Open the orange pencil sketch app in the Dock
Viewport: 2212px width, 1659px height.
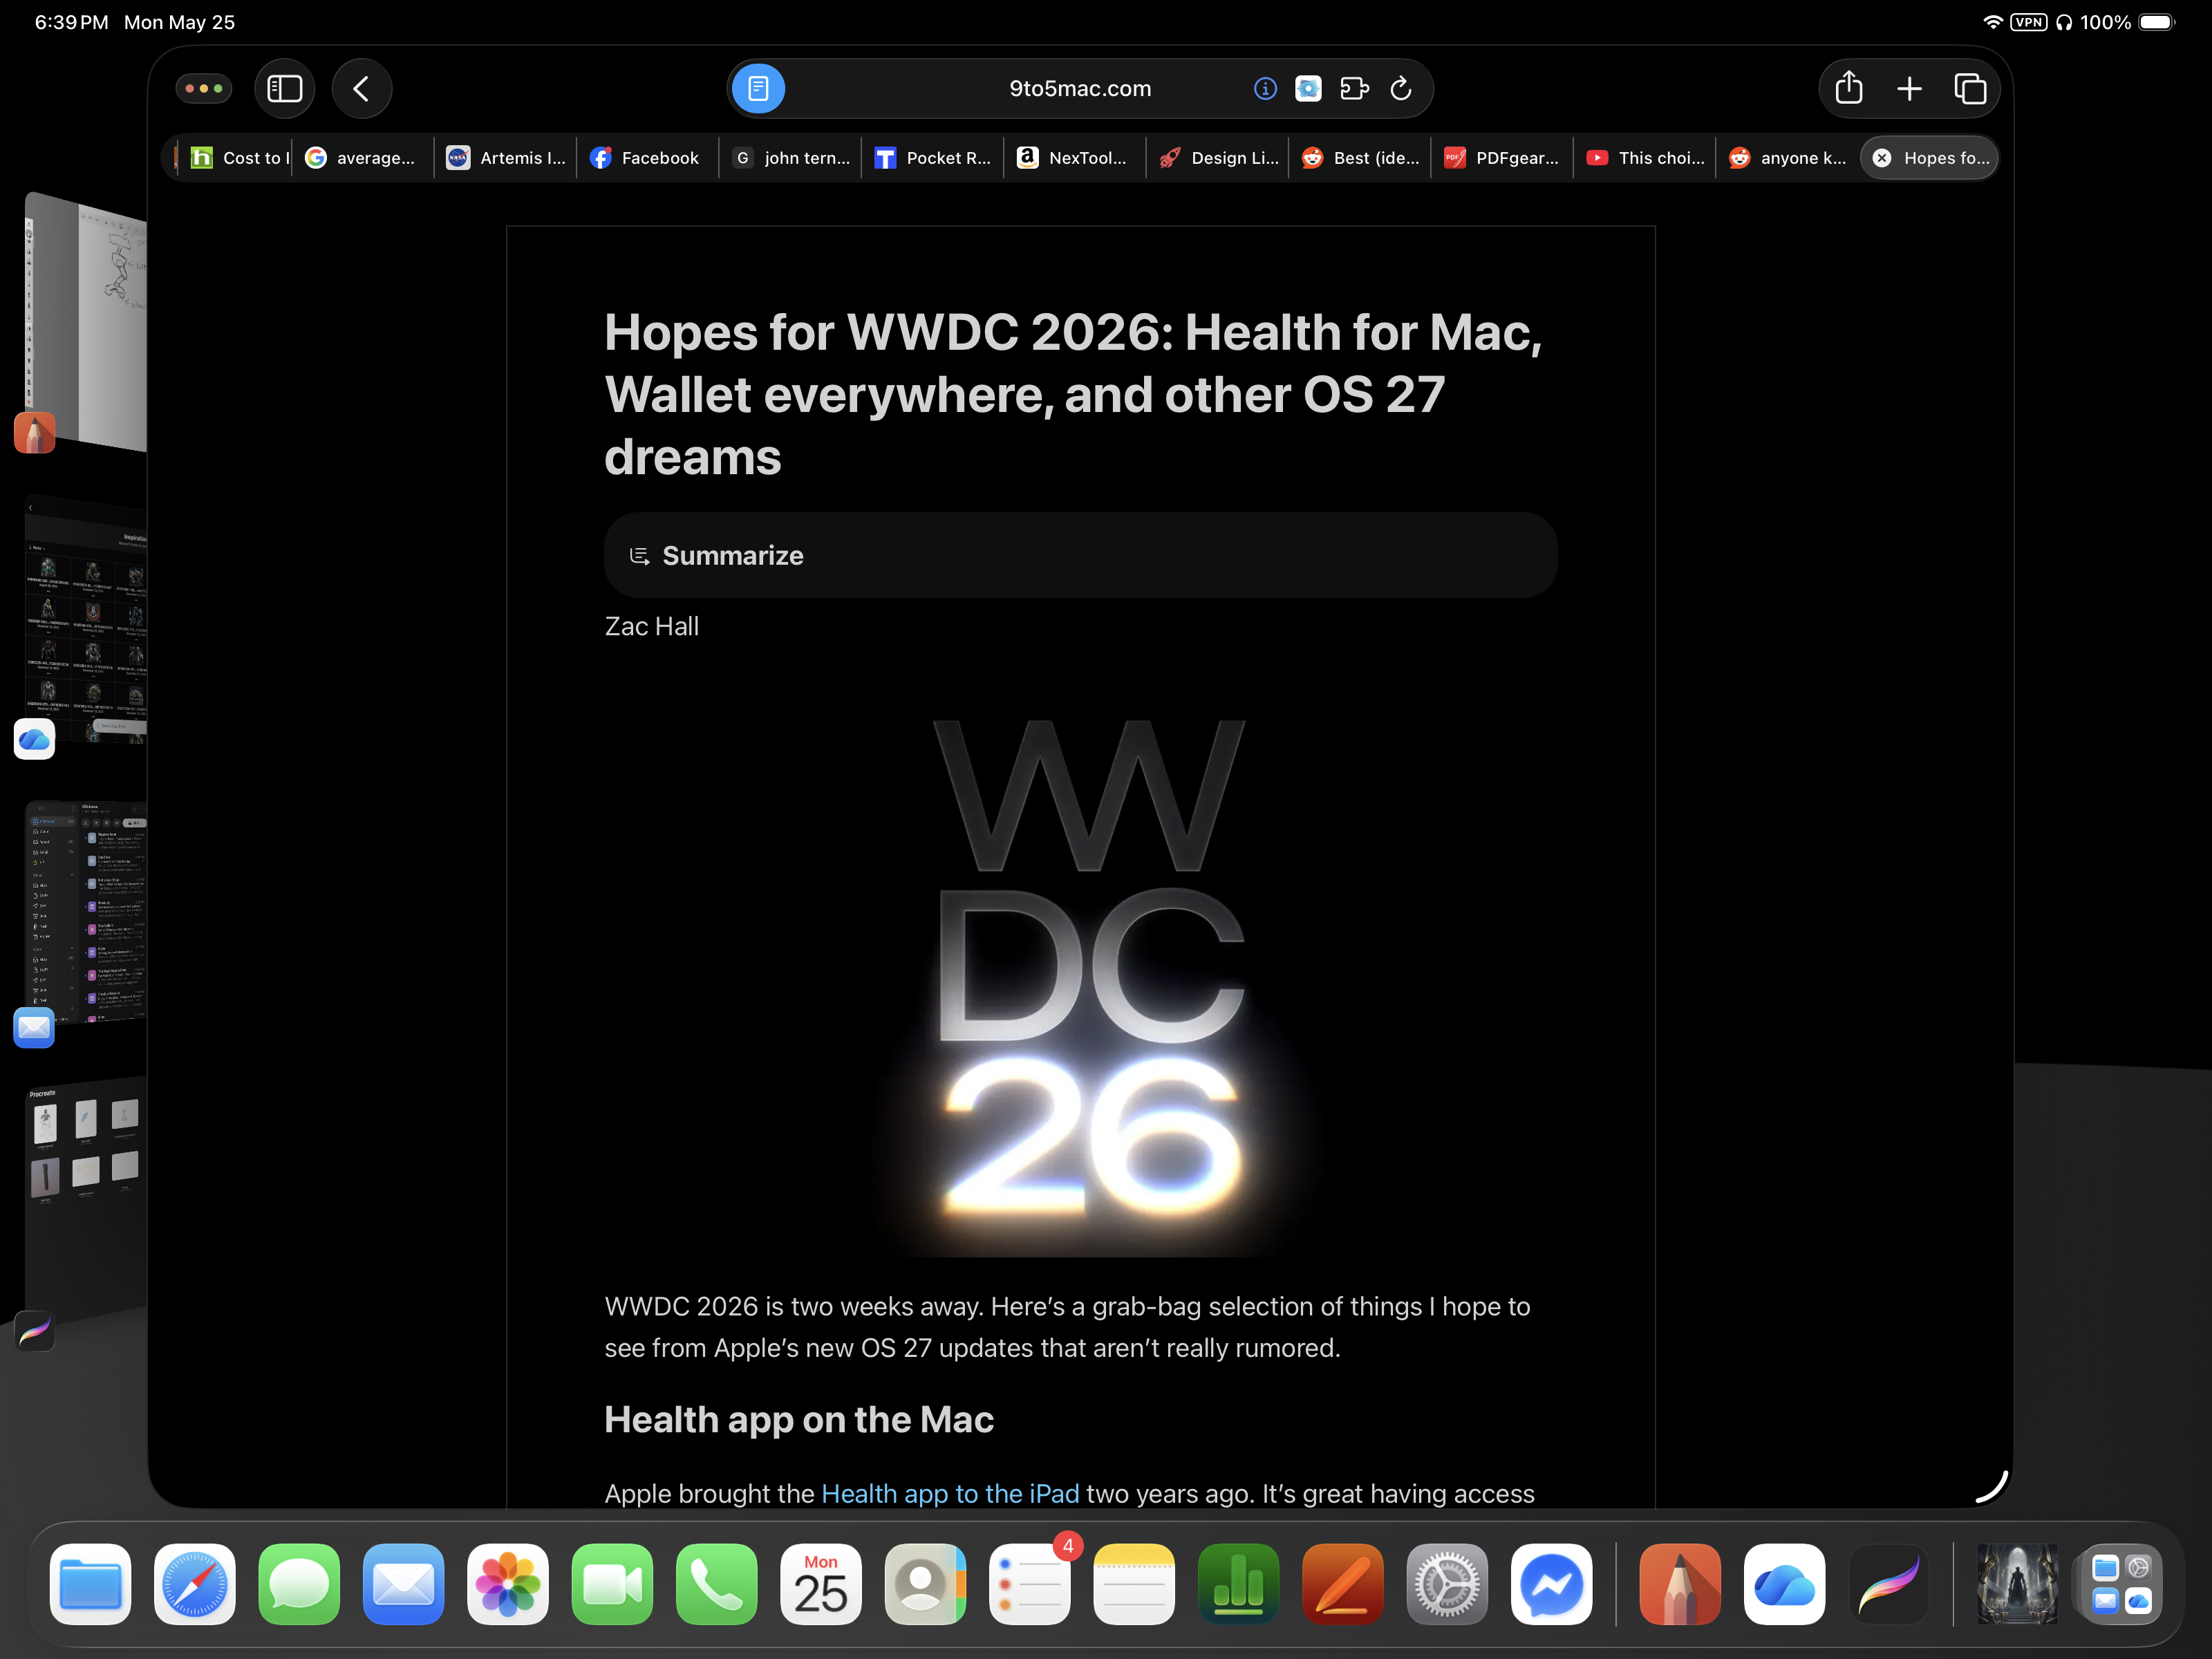pyautogui.click(x=1681, y=1585)
